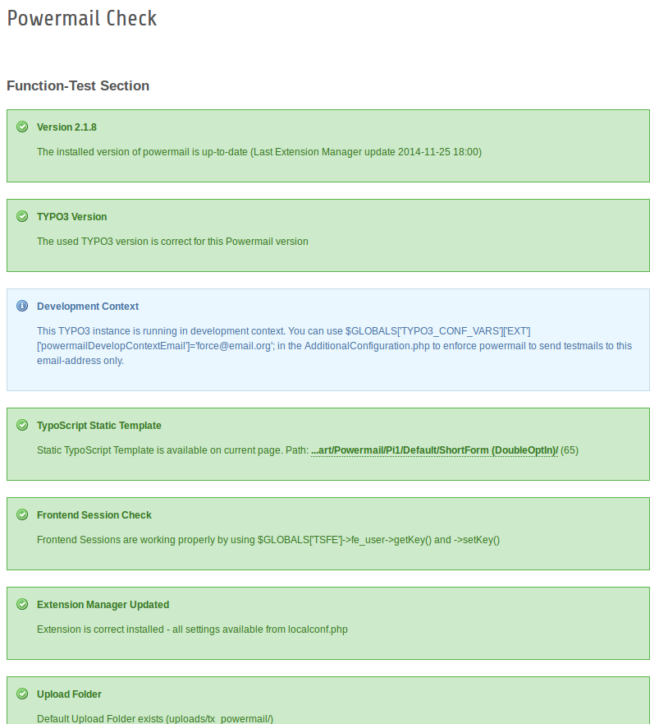
Task: Click the Frontend Sessions working properly message
Action: point(268,540)
